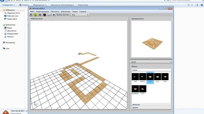
Task: Open the Библиотека menu
Action: click(66, 11)
